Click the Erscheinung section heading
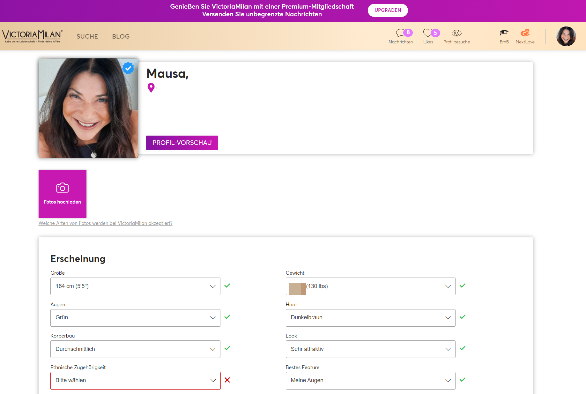Image resolution: width=586 pixels, height=394 pixels. tap(78, 259)
